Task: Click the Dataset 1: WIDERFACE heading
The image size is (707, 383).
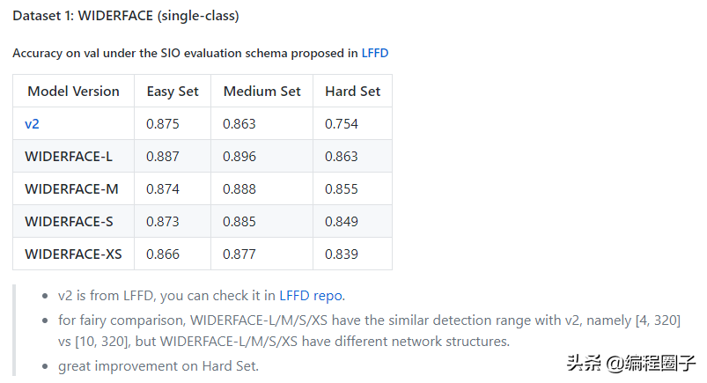Action: coord(125,16)
